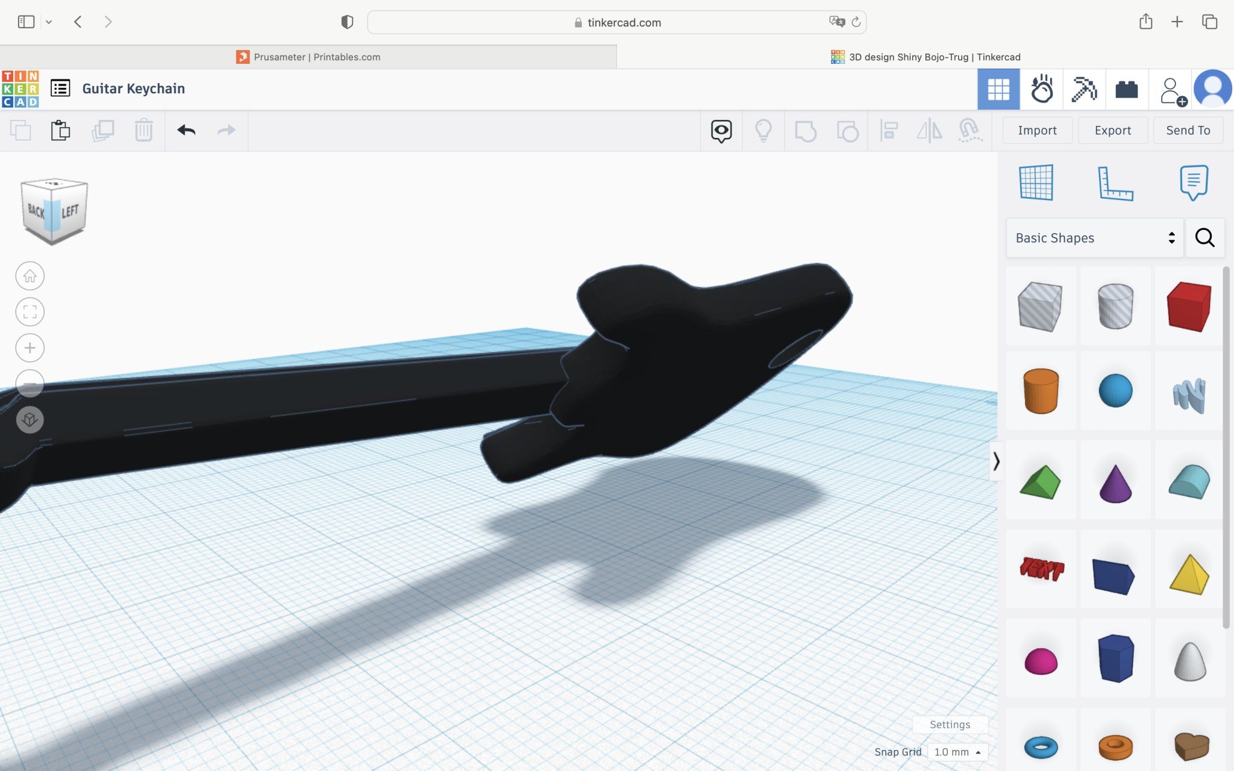Open the Align tool
This screenshot has height=771, width=1234.
tap(889, 130)
